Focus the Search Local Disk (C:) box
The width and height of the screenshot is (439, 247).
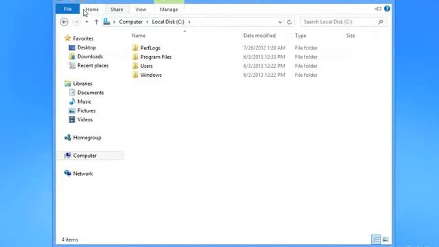(x=344, y=22)
